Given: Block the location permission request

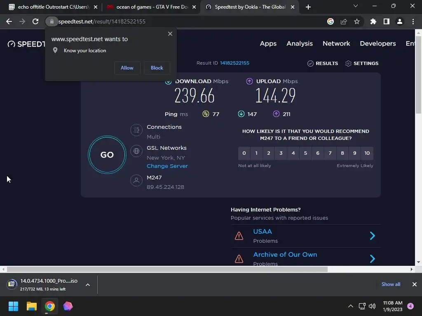Looking at the screenshot, I should pyautogui.click(x=157, y=68).
